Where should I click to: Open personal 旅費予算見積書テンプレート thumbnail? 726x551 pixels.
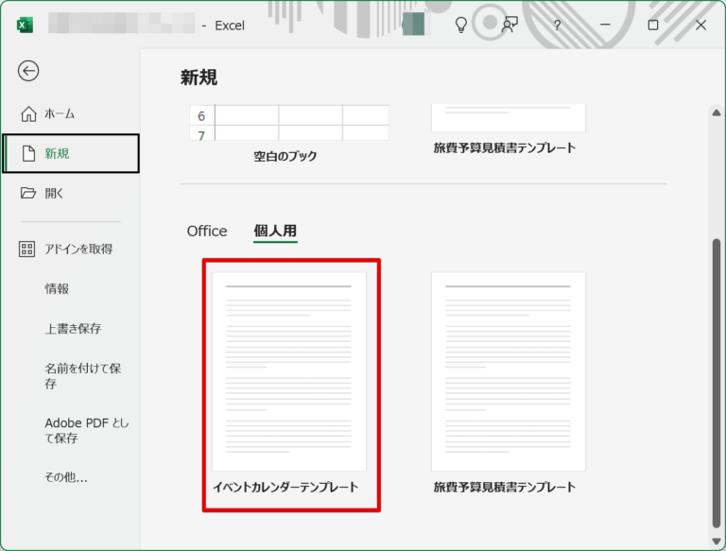pyautogui.click(x=508, y=371)
